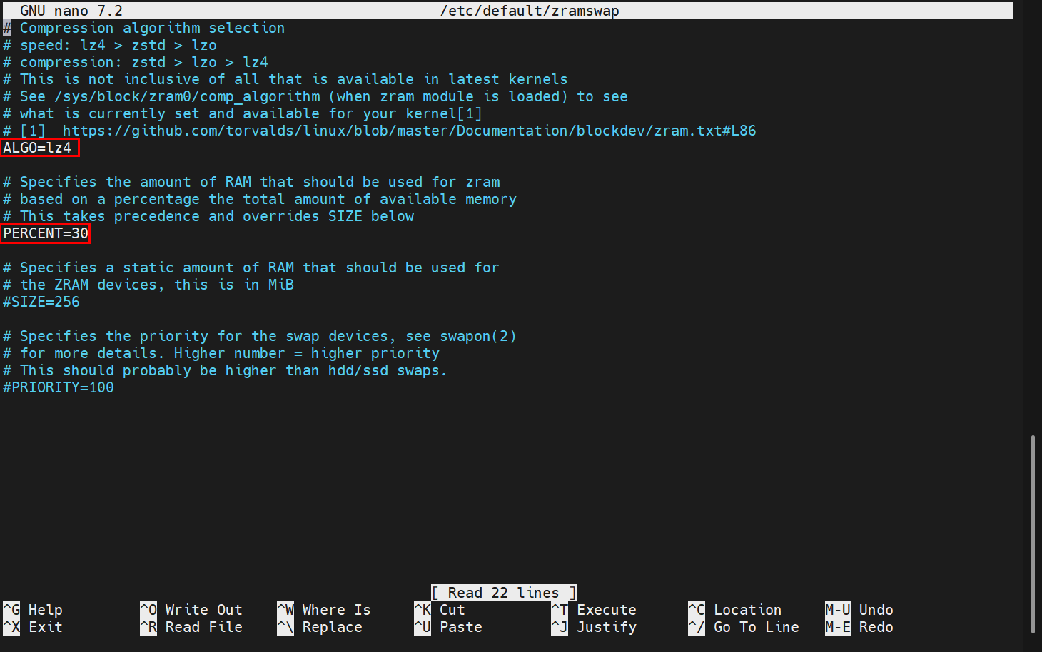
Task: Click the Go To Line shortcut
Action: (x=744, y=627)
